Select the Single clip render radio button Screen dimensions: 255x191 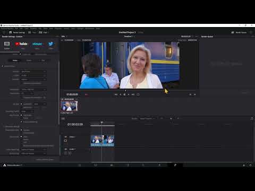20,54
